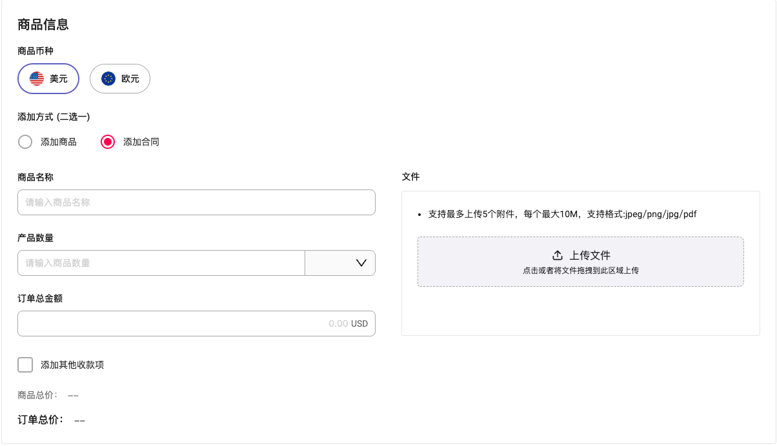
Task: Enable the 添加其他收款项 checkbox
Action: tap(25, 364)
